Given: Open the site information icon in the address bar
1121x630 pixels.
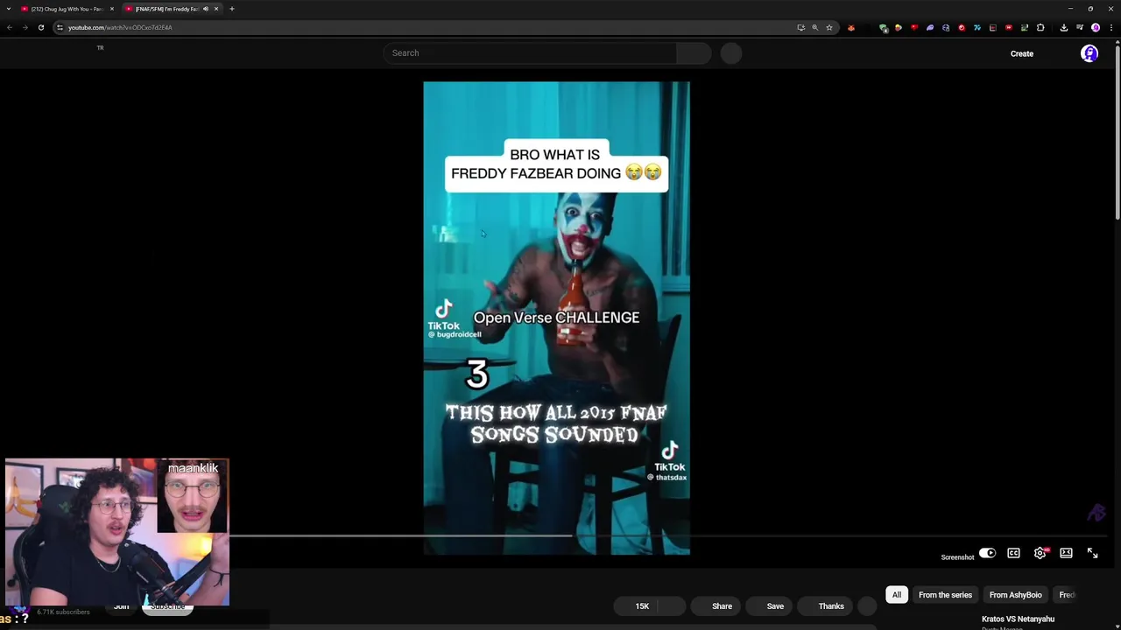Looking at the screenshot, I should (60, 27).
